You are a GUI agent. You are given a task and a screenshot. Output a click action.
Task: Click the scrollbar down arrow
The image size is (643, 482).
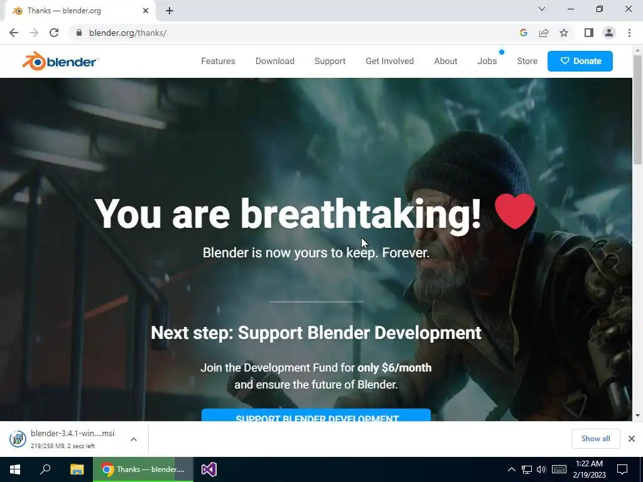point(637,415)
